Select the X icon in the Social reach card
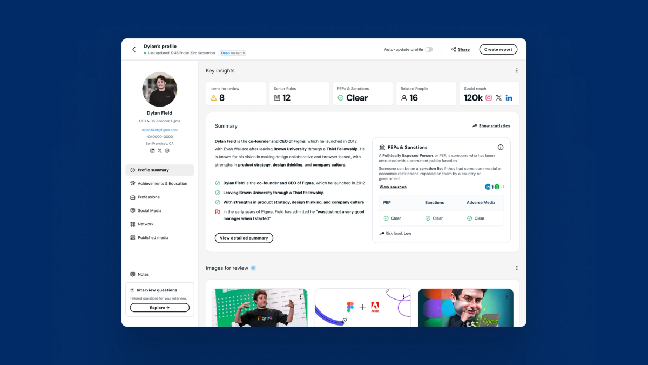The height and width of the screenshot is (365, 648). tap(499, 97)
